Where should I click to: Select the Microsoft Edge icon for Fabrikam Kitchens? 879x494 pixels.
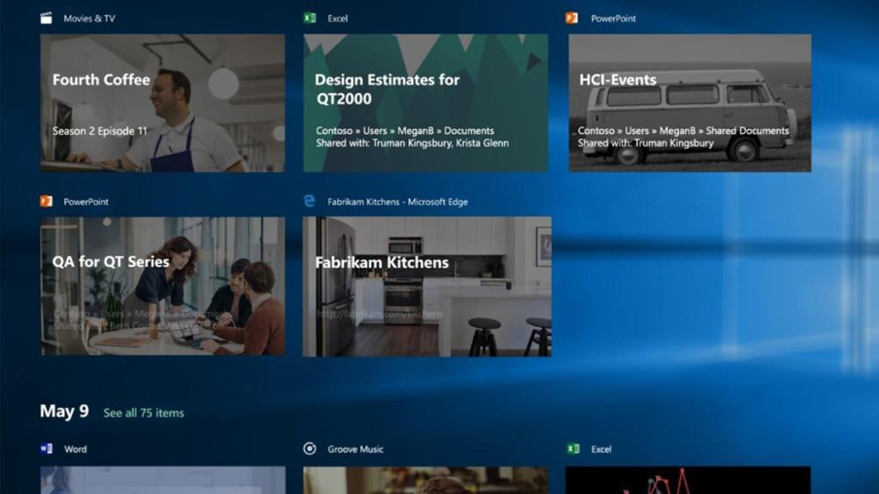click(x=310, y=201)
